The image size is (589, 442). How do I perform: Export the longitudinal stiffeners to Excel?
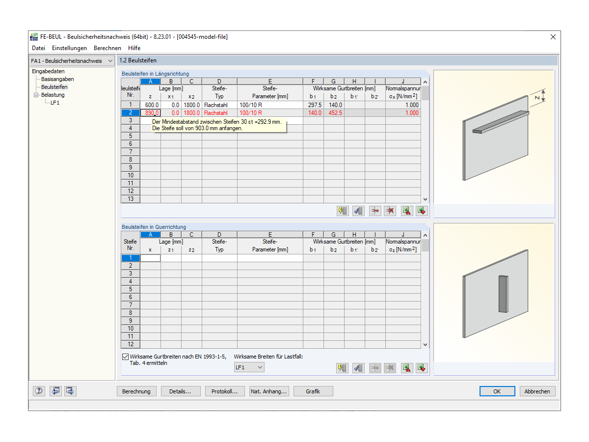click(421, 211)
